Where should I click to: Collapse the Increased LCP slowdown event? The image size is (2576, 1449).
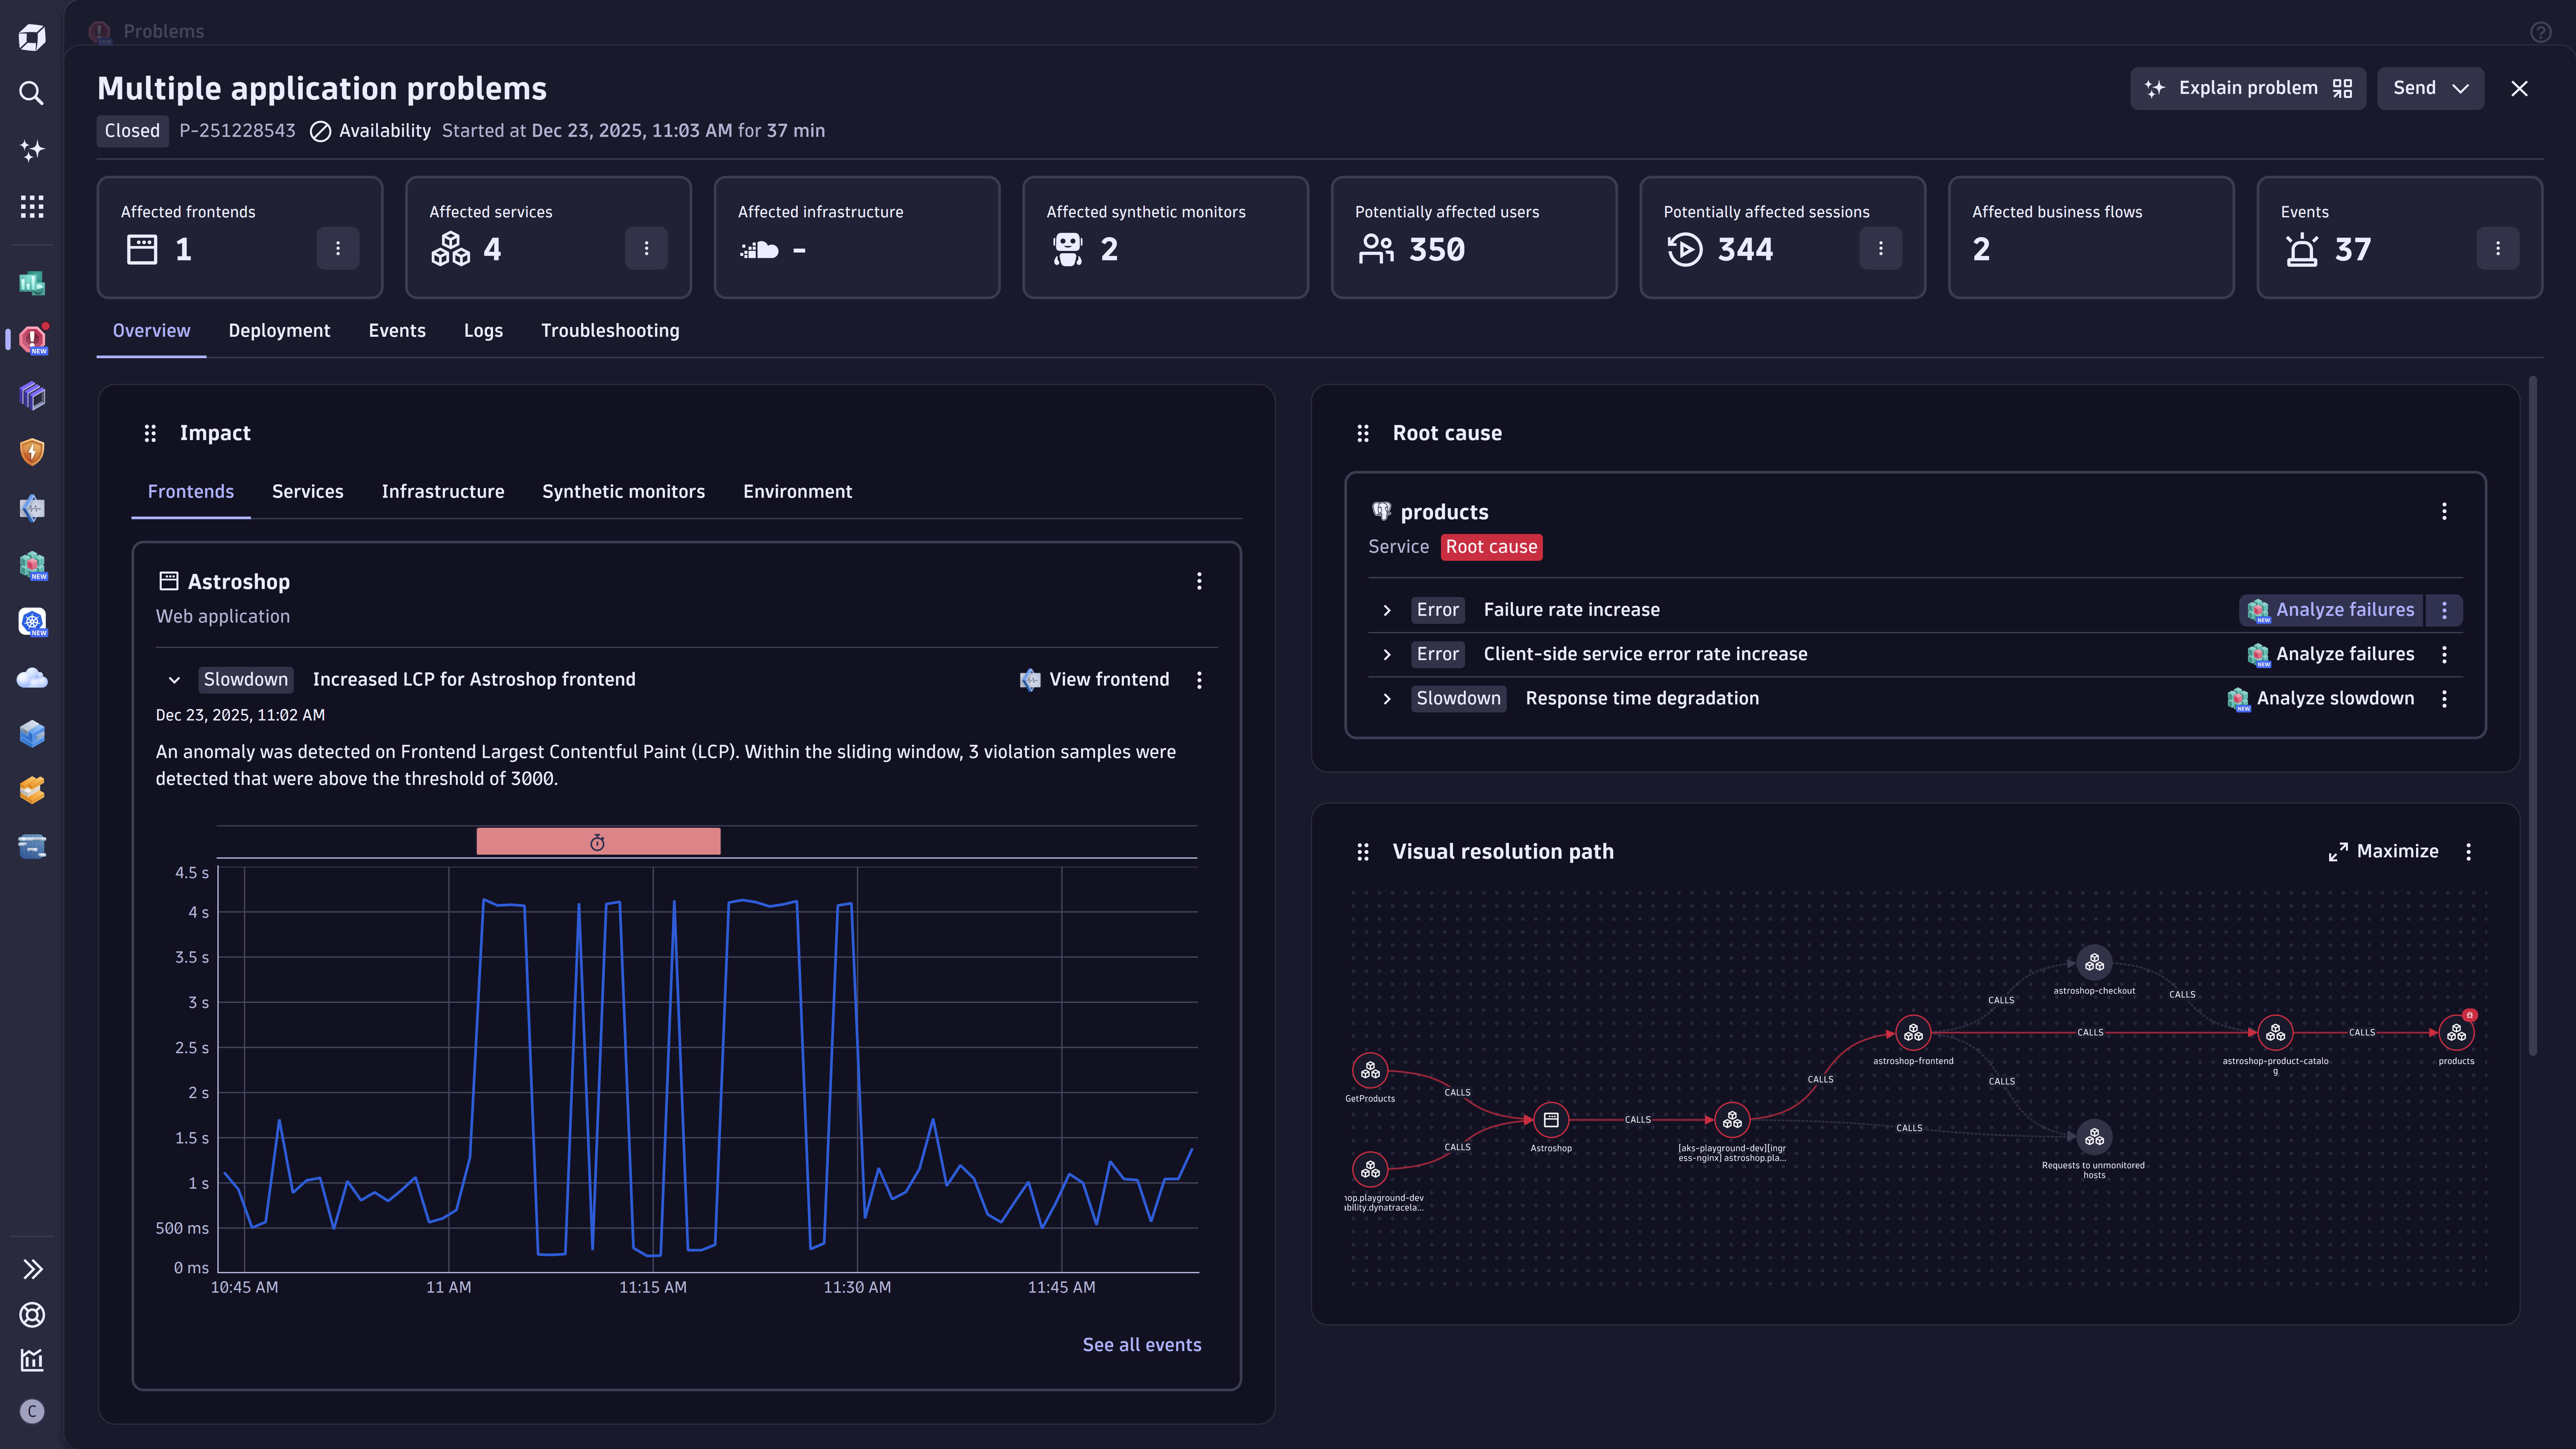pos(174,680)
